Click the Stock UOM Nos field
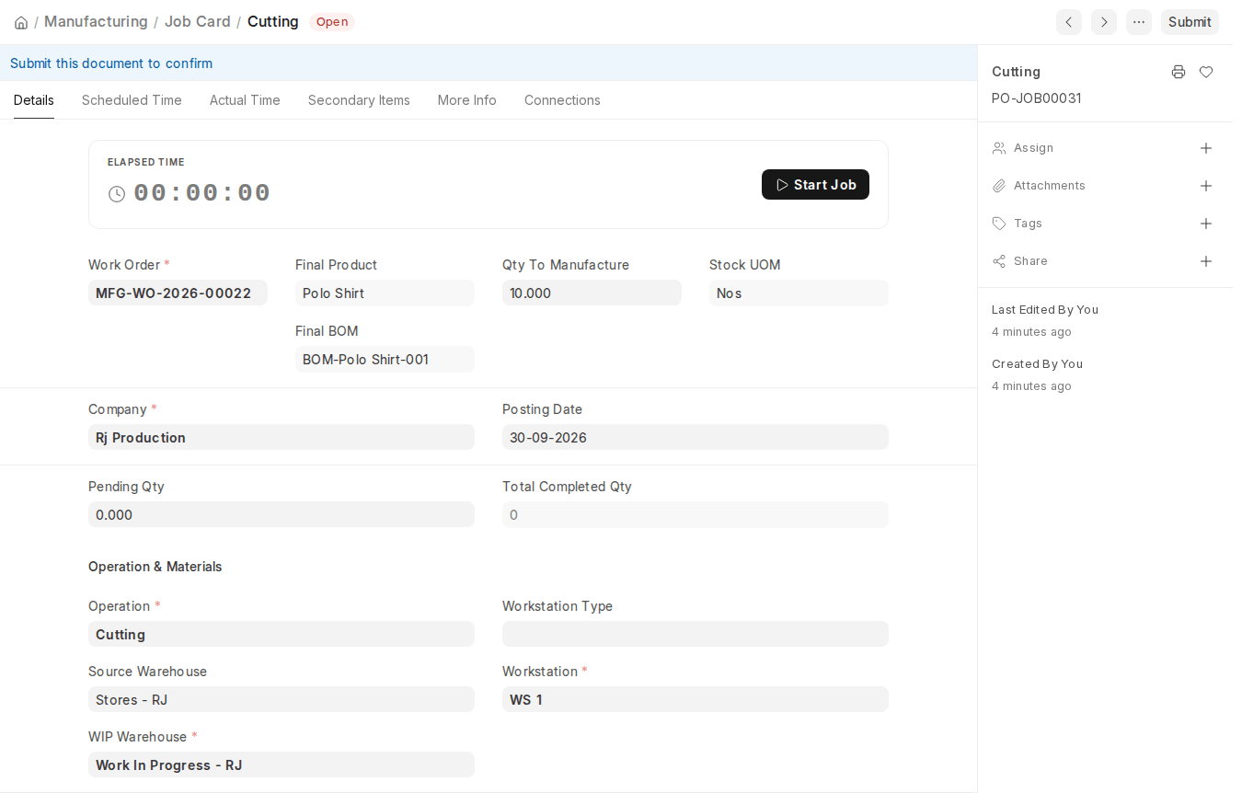 pos(799,293)
